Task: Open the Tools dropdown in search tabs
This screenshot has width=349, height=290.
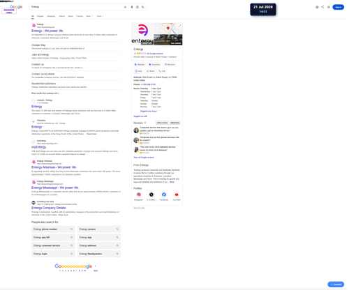Action: point(100,16)
